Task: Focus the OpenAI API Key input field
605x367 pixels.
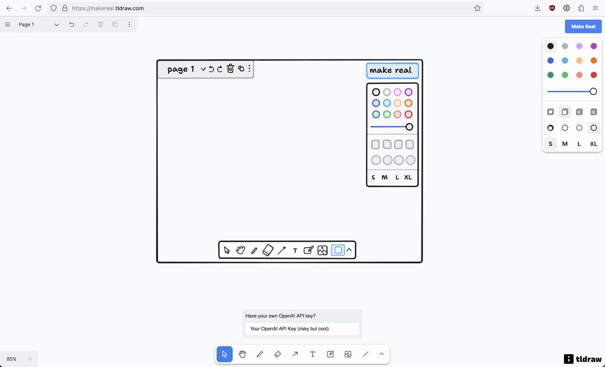Action: [x=302, y=329]
